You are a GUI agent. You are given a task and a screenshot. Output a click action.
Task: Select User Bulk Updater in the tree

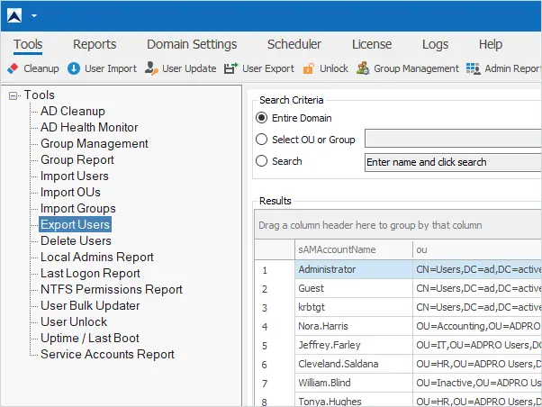click(x=90, y=305)
